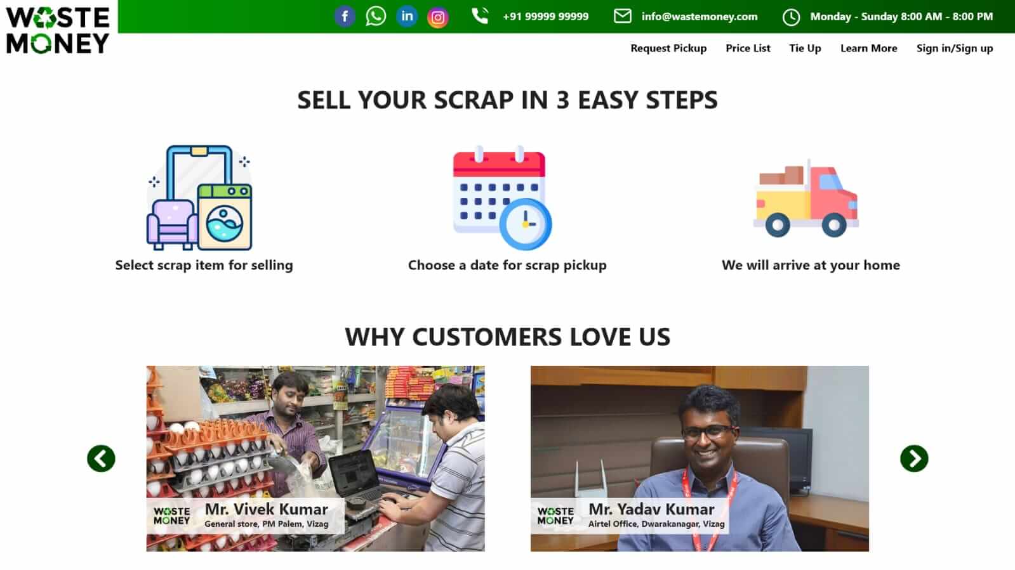Click Sign in/Sign up link
The image size is (1015, 570).
[954, 48]
